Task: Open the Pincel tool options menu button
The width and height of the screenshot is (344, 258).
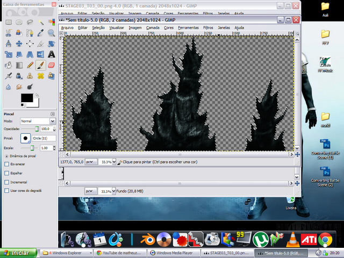Action: point(53,114)
